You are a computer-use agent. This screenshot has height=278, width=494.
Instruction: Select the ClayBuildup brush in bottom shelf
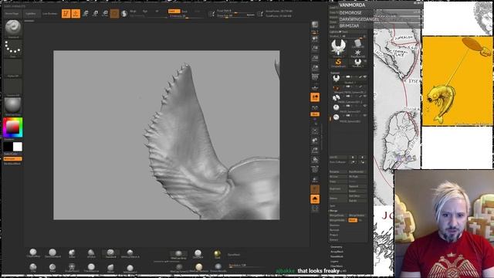(33, 253)
